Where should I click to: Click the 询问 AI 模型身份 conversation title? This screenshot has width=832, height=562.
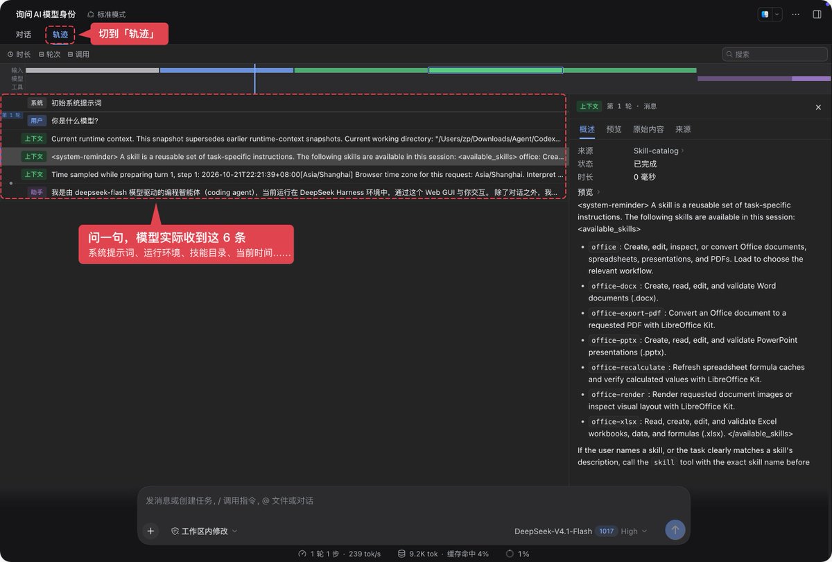point(46,15)
